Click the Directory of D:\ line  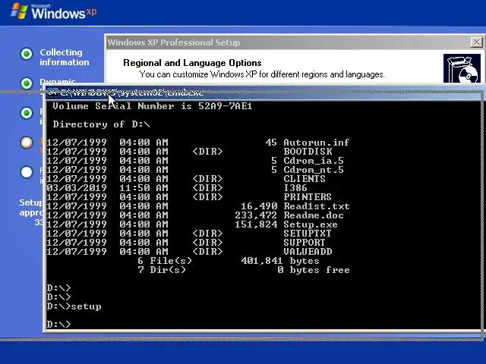click(x=101, y=124)
